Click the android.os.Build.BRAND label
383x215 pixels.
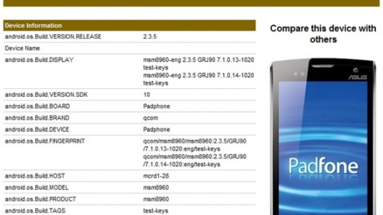pyautogui.click(x=37, y=118)
